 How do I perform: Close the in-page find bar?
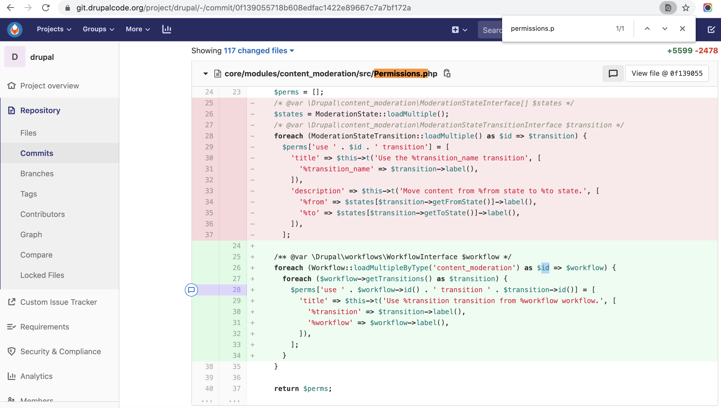(683, 29)
